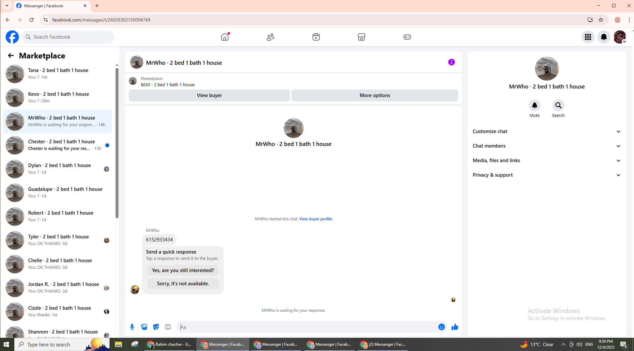
Task: Open the Facebook menu grid icon
Action: pyautogui.click(x=588, y=37)
